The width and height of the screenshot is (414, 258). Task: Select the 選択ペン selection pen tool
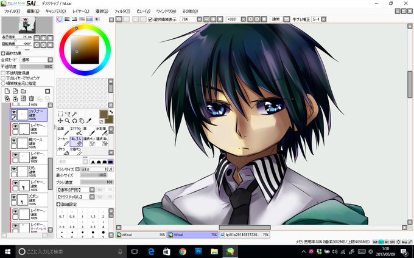point(89,141)
